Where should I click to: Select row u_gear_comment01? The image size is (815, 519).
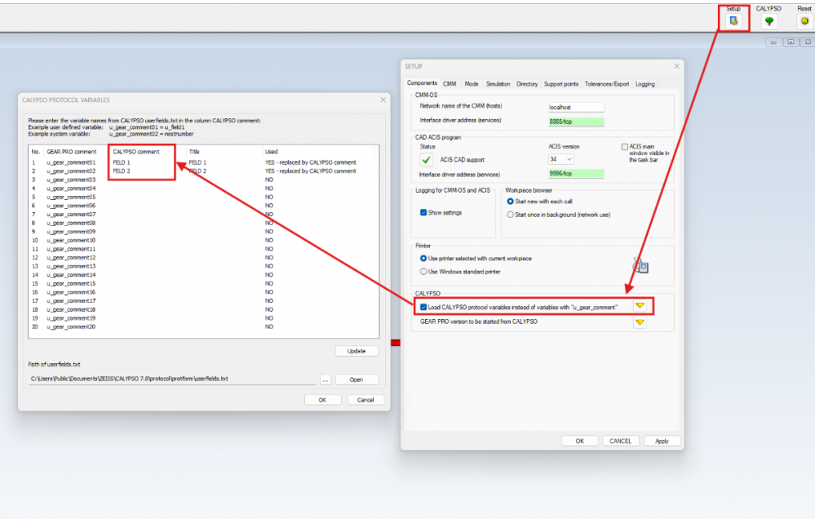(x=204, y=162)
